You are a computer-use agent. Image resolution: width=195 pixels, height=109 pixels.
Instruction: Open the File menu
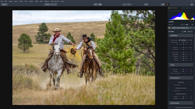pos(2,1)
